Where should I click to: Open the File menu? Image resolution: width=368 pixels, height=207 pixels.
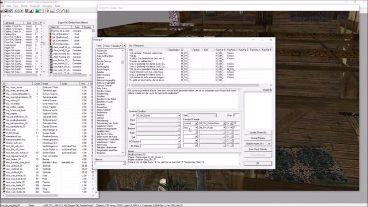pyautogui.click(x=2, y=6)
